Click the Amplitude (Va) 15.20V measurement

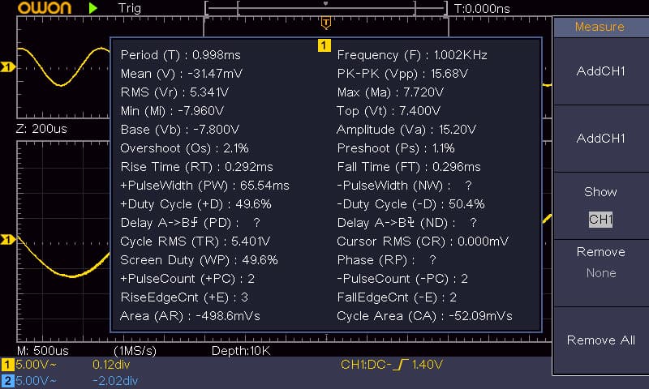(x=406, y=130)
